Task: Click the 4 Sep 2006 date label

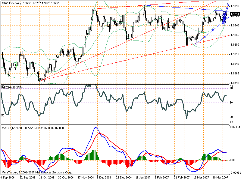Action: point(8,177)
